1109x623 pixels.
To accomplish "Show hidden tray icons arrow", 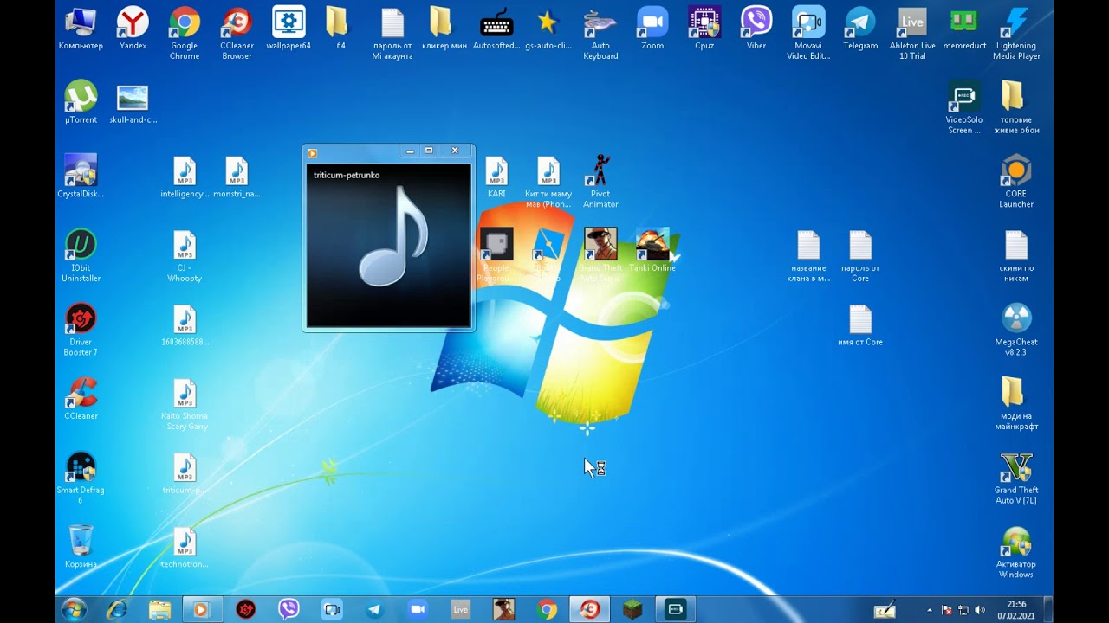I will coord(929,610).
